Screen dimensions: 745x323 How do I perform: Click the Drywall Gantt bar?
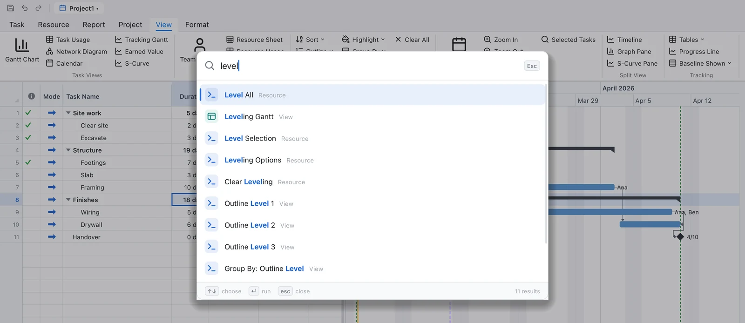[x=650, y=224]
